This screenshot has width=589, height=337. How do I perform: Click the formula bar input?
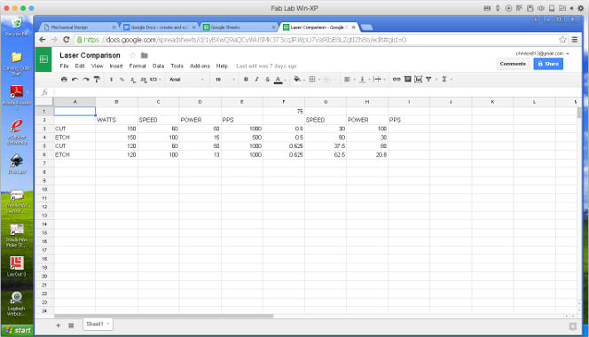[x=318, y=92]
